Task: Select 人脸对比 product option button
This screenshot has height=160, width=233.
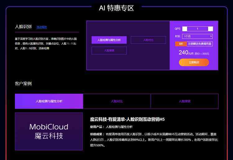Action: pos(148,40)
